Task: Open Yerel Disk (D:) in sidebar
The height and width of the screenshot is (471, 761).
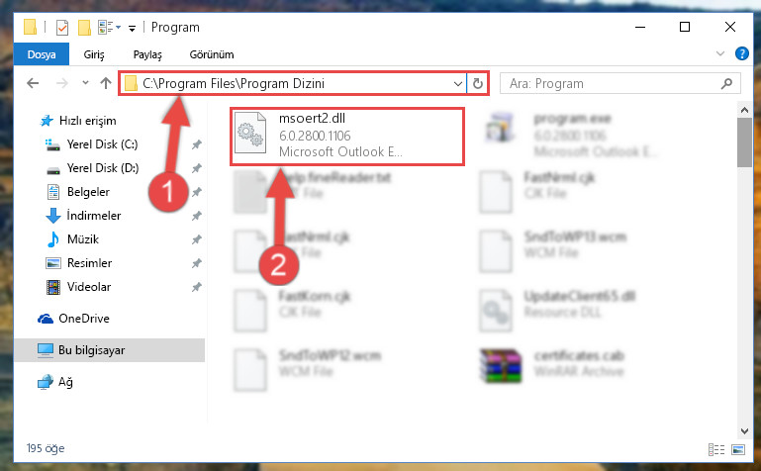Action: tap(102, 168)
